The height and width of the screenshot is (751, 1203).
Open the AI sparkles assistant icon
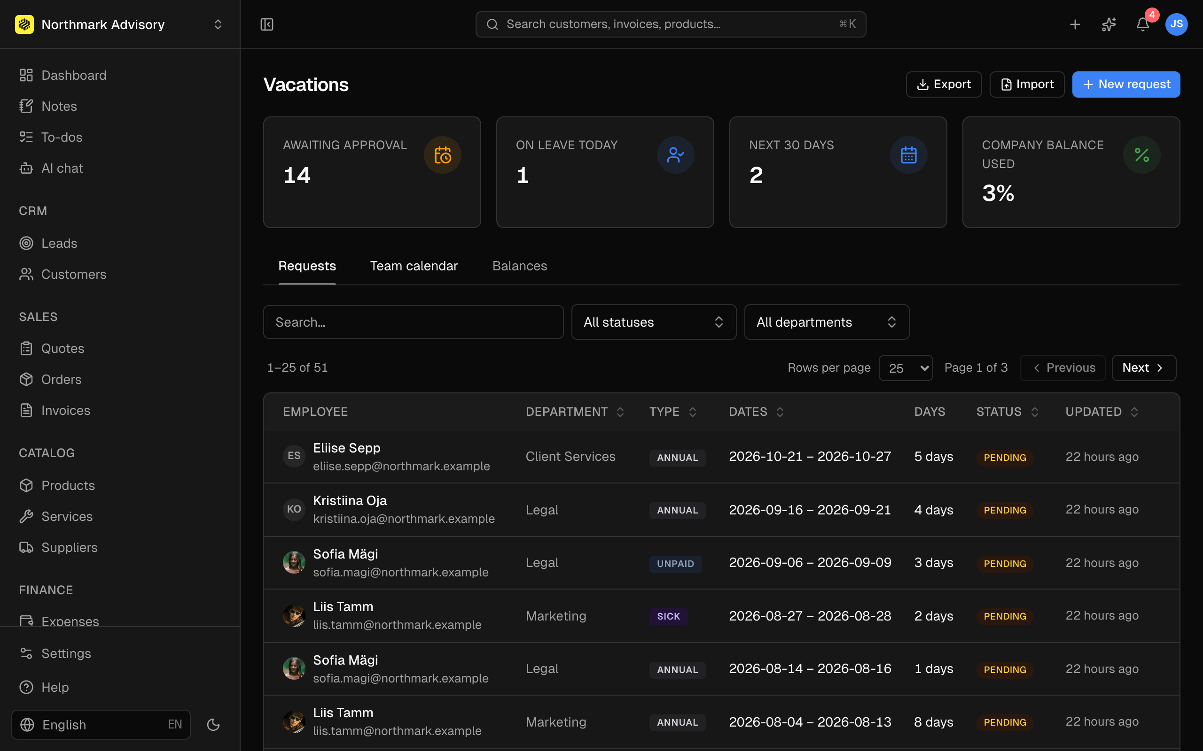coord(1109,24)
